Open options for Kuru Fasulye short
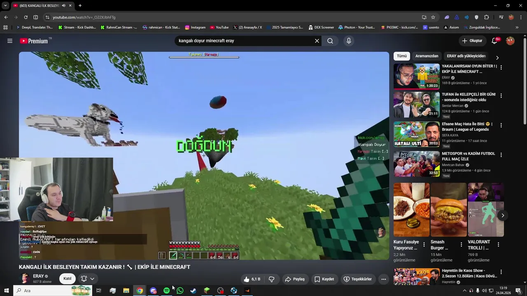 click(x=424, y=244)
